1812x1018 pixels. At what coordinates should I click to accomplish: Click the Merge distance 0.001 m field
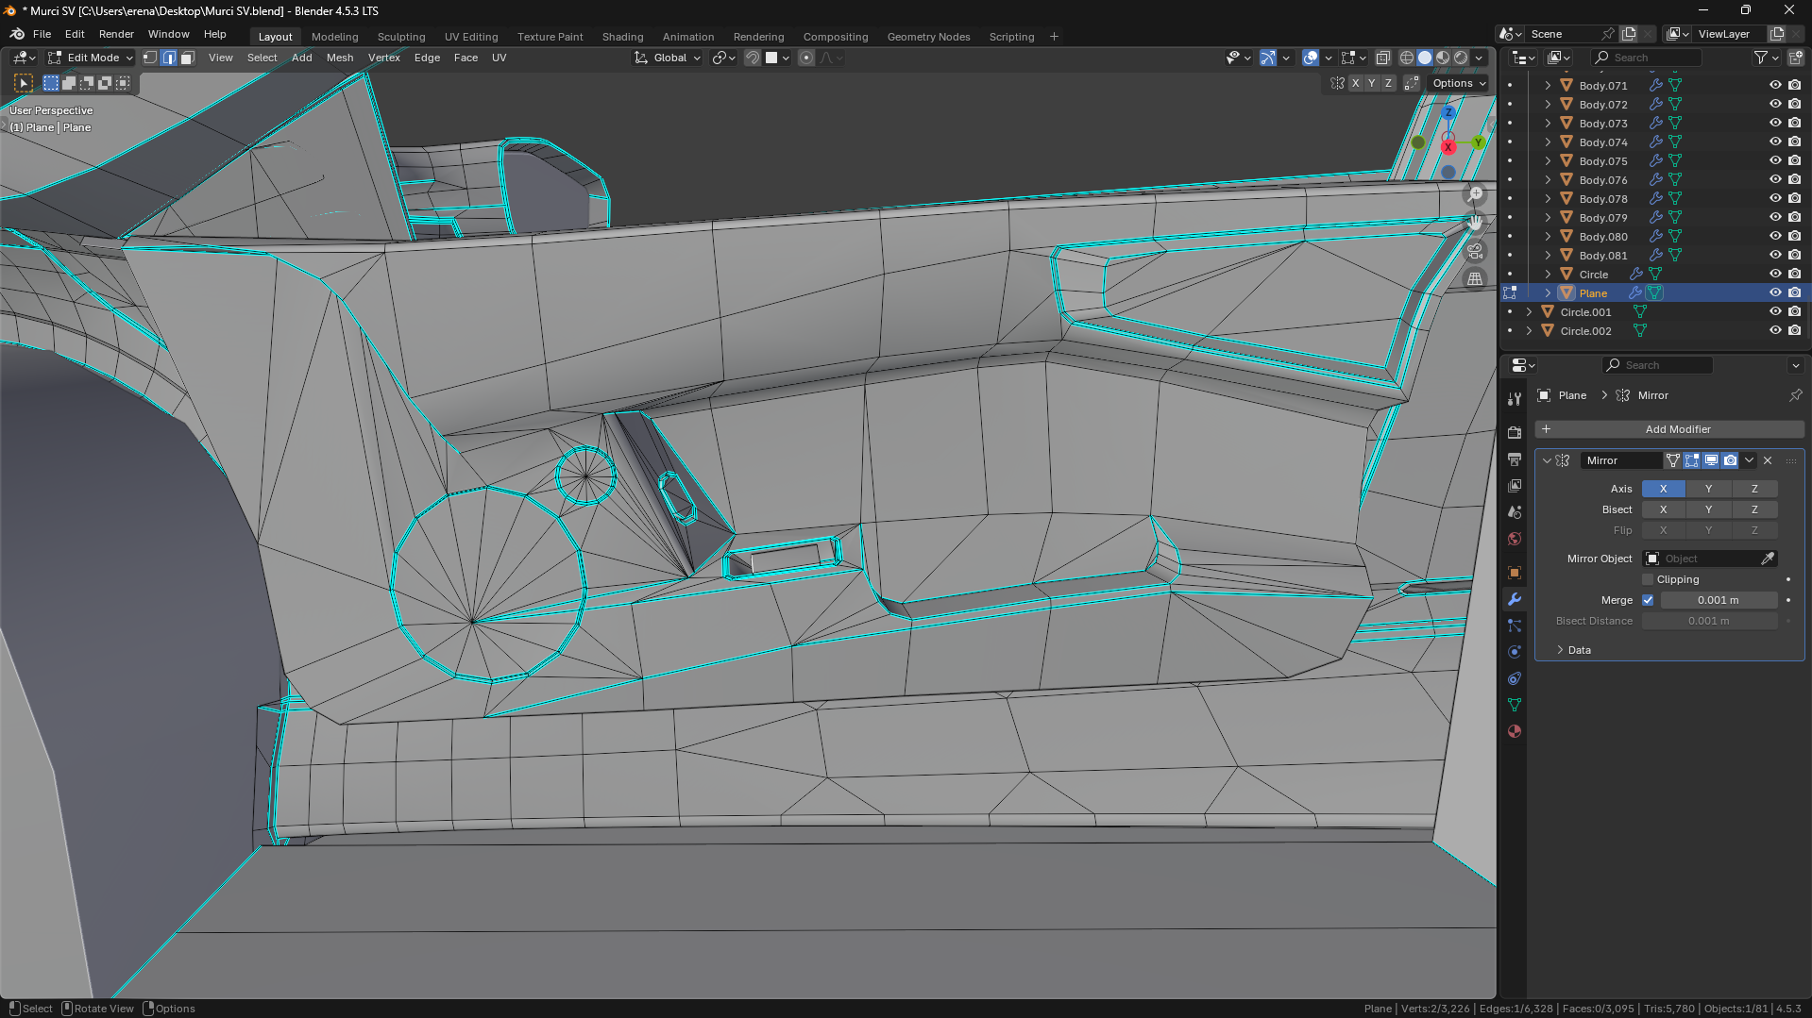pos(1718,600)
